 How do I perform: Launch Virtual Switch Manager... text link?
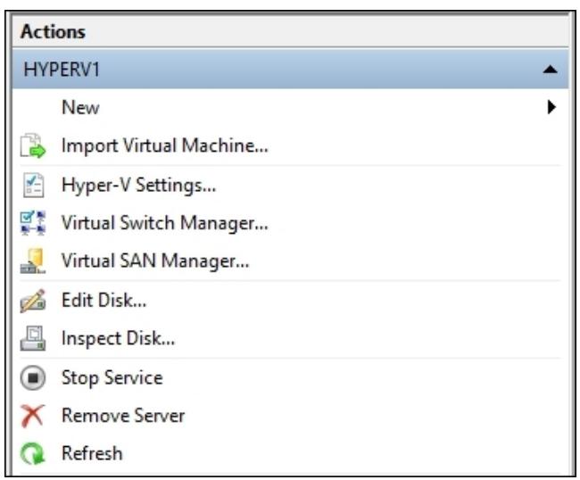tap(164, 223)
